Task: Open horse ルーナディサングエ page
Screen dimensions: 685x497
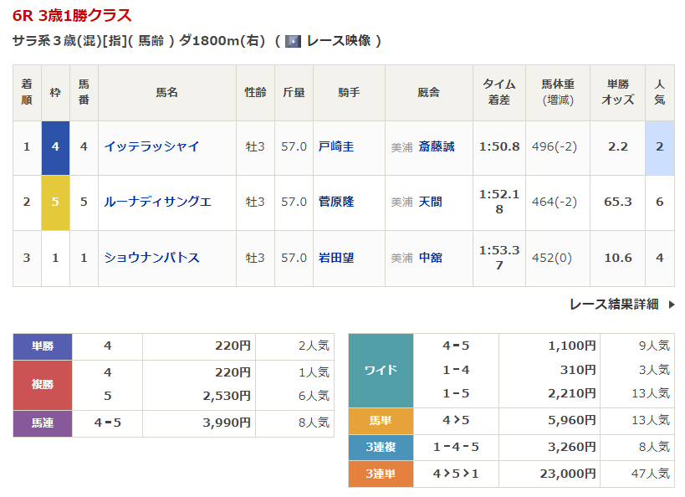Action: [157, 202]
